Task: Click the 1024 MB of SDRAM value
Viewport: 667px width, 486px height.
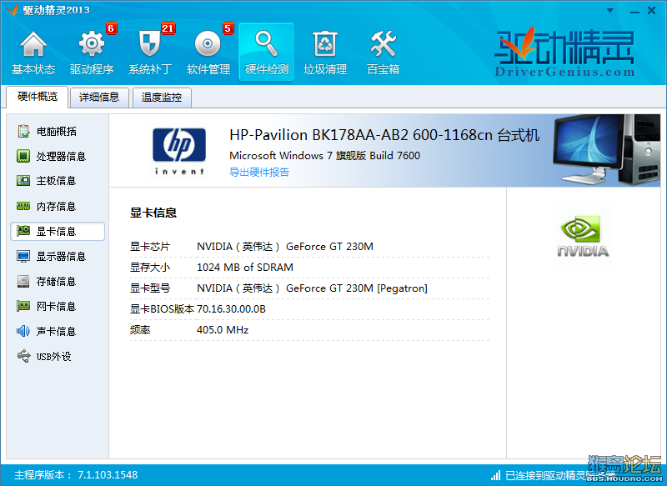Action: coord(245,268)
